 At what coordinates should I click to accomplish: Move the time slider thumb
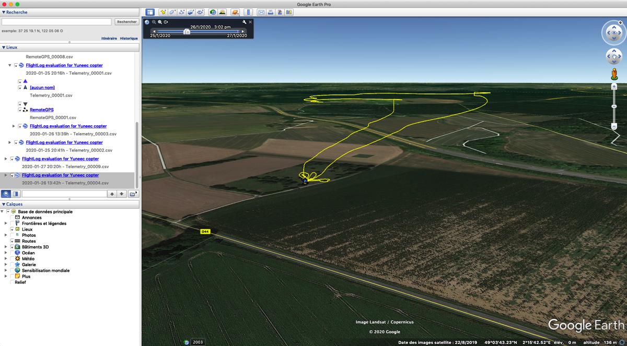pyautogui.click(x=187, y=31)
